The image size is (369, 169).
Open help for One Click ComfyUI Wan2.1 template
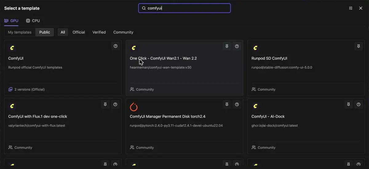[x=237, y=46]
